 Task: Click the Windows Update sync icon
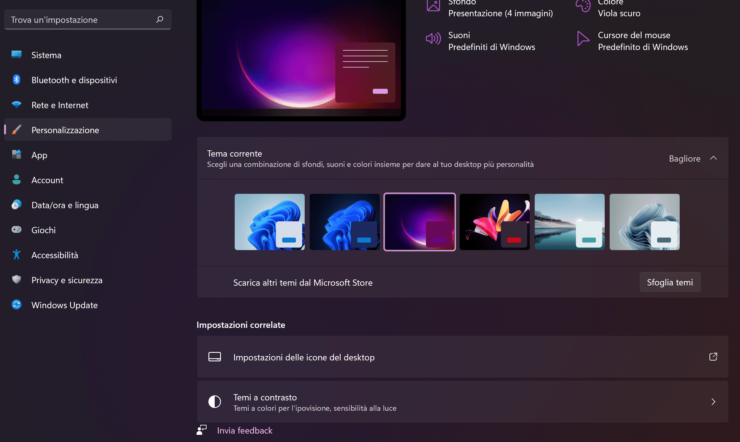tap(17, 304)
